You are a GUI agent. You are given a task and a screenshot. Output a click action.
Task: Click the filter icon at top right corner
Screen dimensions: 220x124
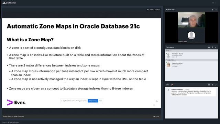point(213,3)
